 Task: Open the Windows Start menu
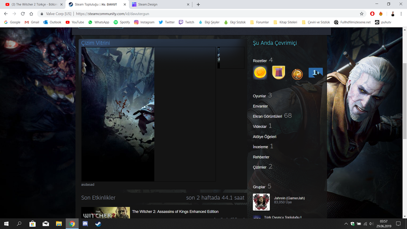(x=6, y=224)
